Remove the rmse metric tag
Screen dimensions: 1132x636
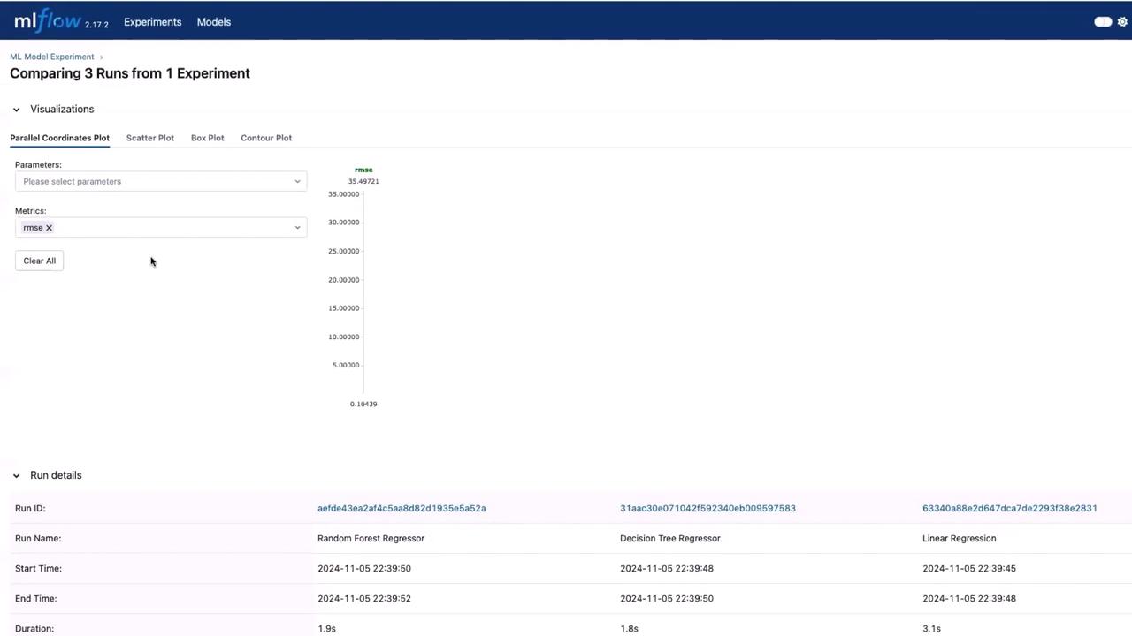click(x=50, y=228)
